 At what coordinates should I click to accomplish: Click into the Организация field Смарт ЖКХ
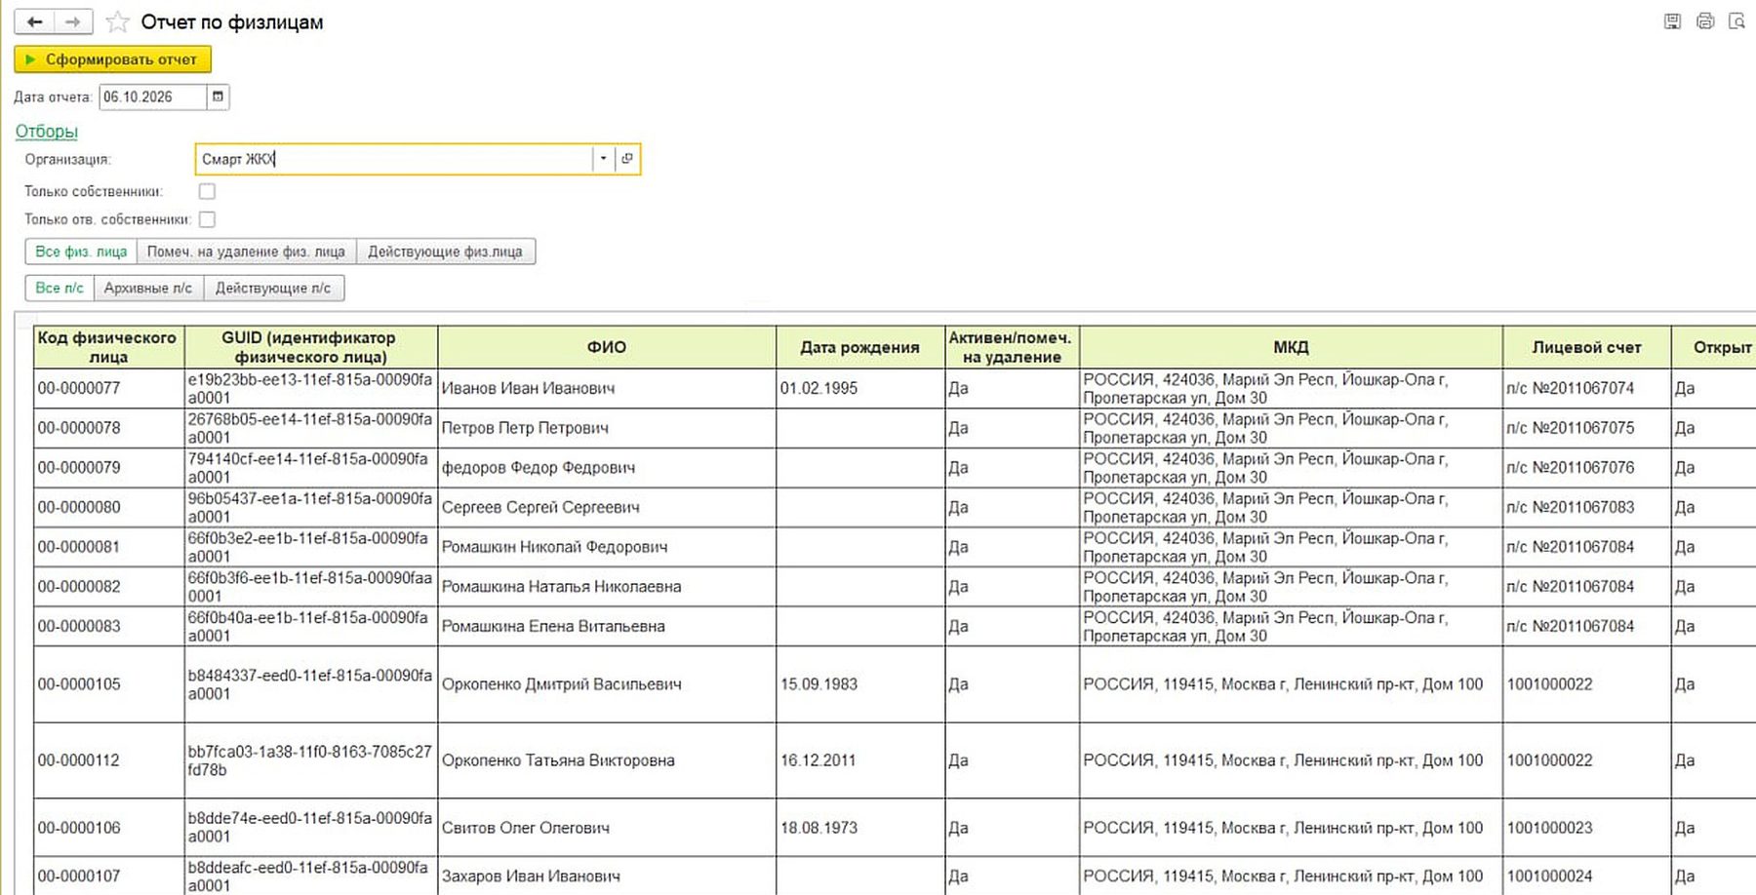394,159
